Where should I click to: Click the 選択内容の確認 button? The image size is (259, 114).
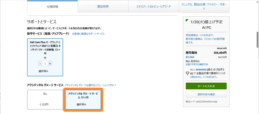pyautogui.click(x=206, y=94)
